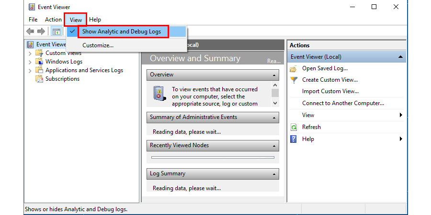Click the Open Saved Log folder icon
Image resolution: width=431 pixels, height=215 pixels.
[x=294, y=68]
